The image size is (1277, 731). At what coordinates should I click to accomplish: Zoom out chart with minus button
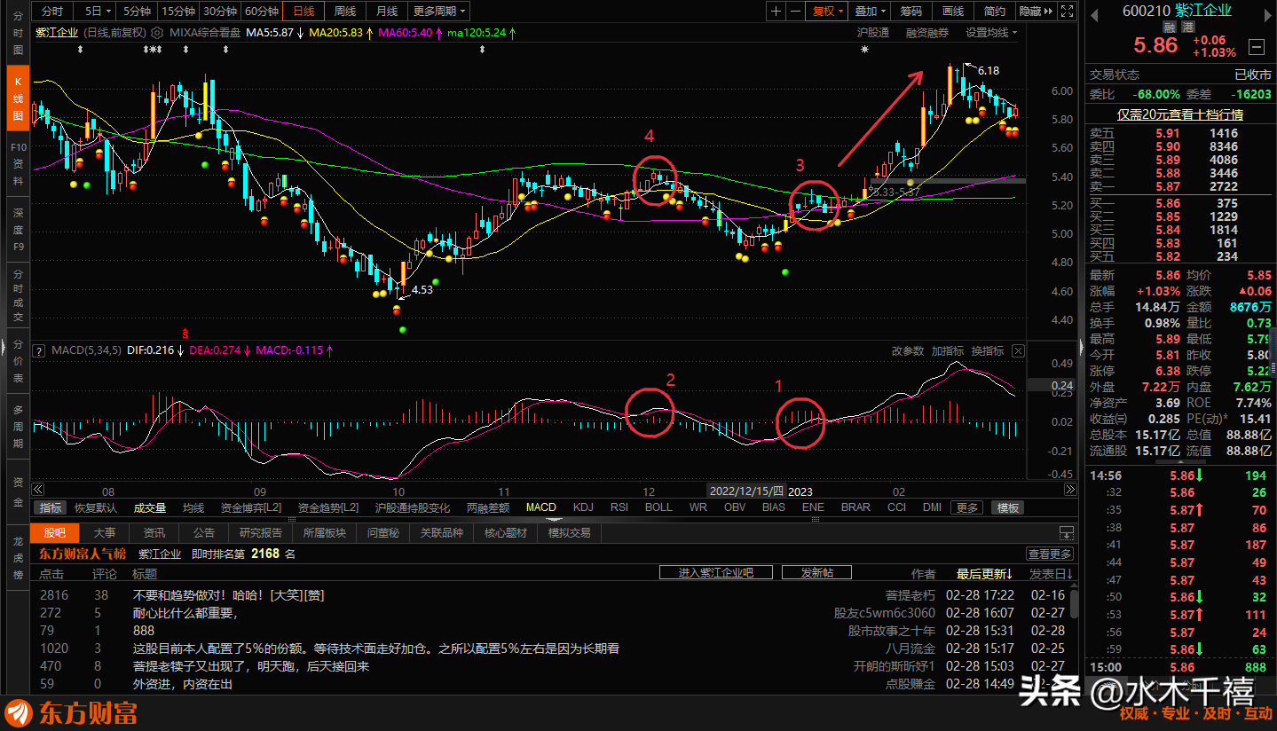795,12
